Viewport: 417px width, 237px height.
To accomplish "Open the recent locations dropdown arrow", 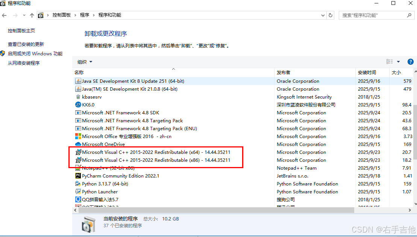I will click(24, 15).
